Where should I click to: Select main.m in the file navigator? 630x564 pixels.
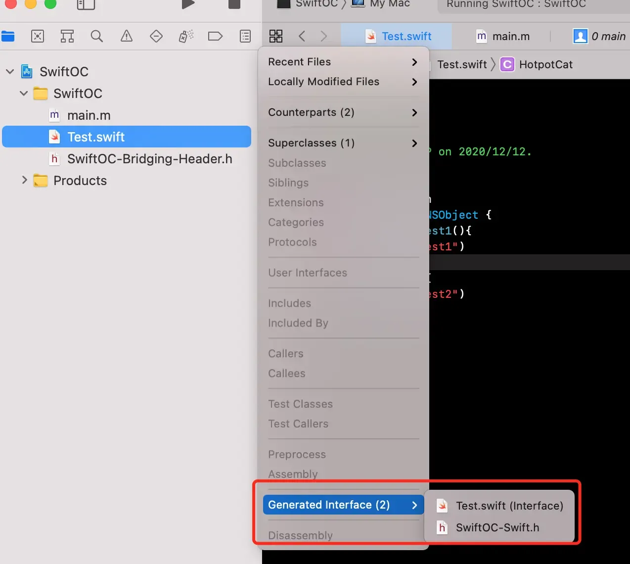[x=89, y=115]
